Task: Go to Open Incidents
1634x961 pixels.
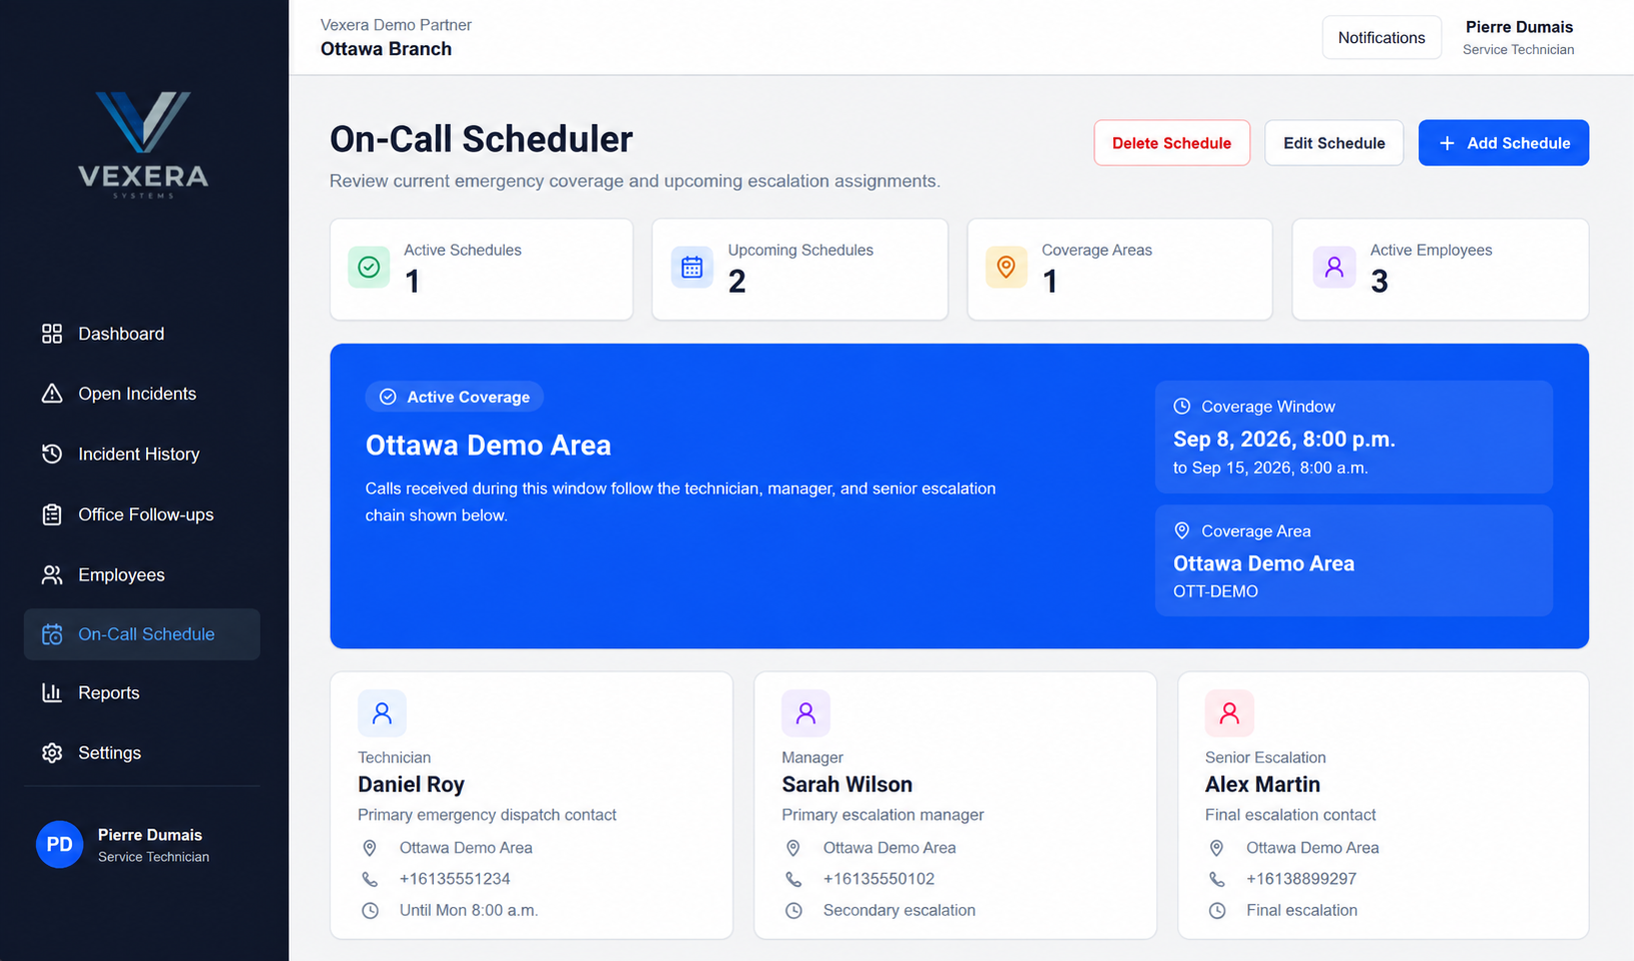Action: coord(142,394)
